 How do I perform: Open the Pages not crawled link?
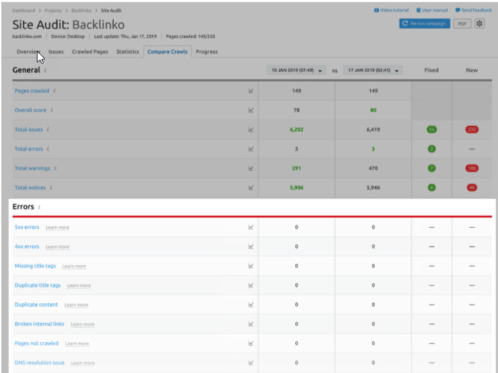(x=37, y=344)
